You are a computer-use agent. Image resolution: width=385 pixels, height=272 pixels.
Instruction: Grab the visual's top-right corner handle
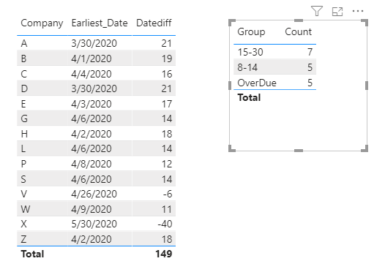pos(365,22)
